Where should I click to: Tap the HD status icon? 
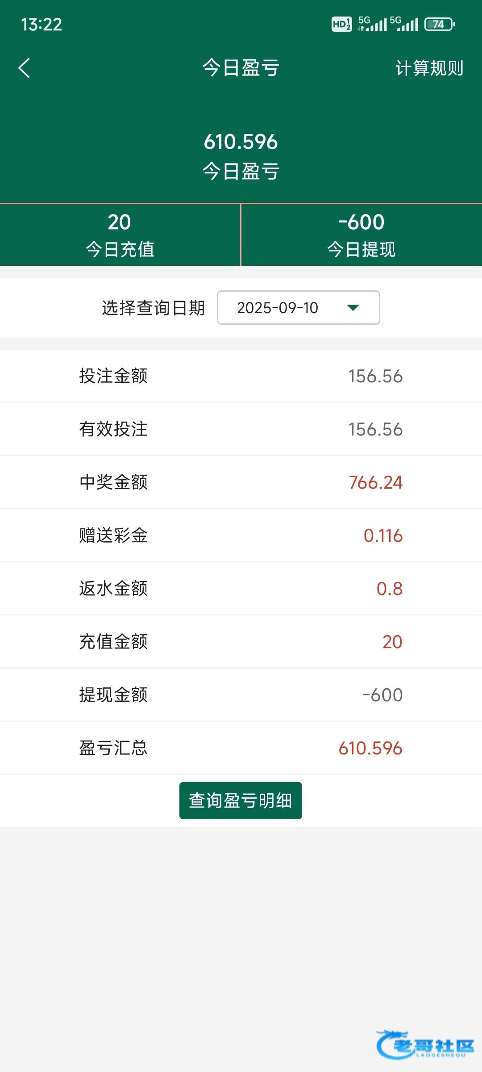[341, 24]
